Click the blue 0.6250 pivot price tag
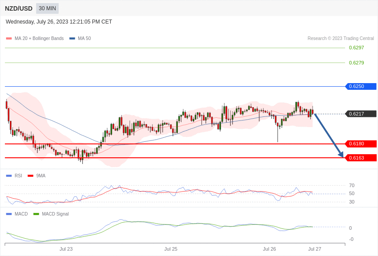Screen dimensions: 378x256 (x=361, y=87)
